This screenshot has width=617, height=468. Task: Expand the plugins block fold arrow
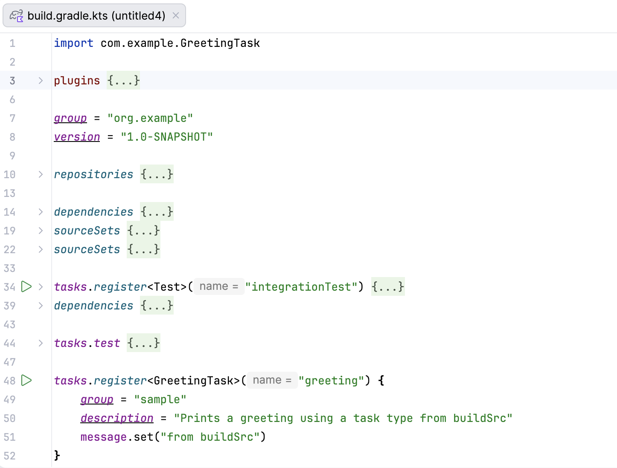[x=41, y=81]
